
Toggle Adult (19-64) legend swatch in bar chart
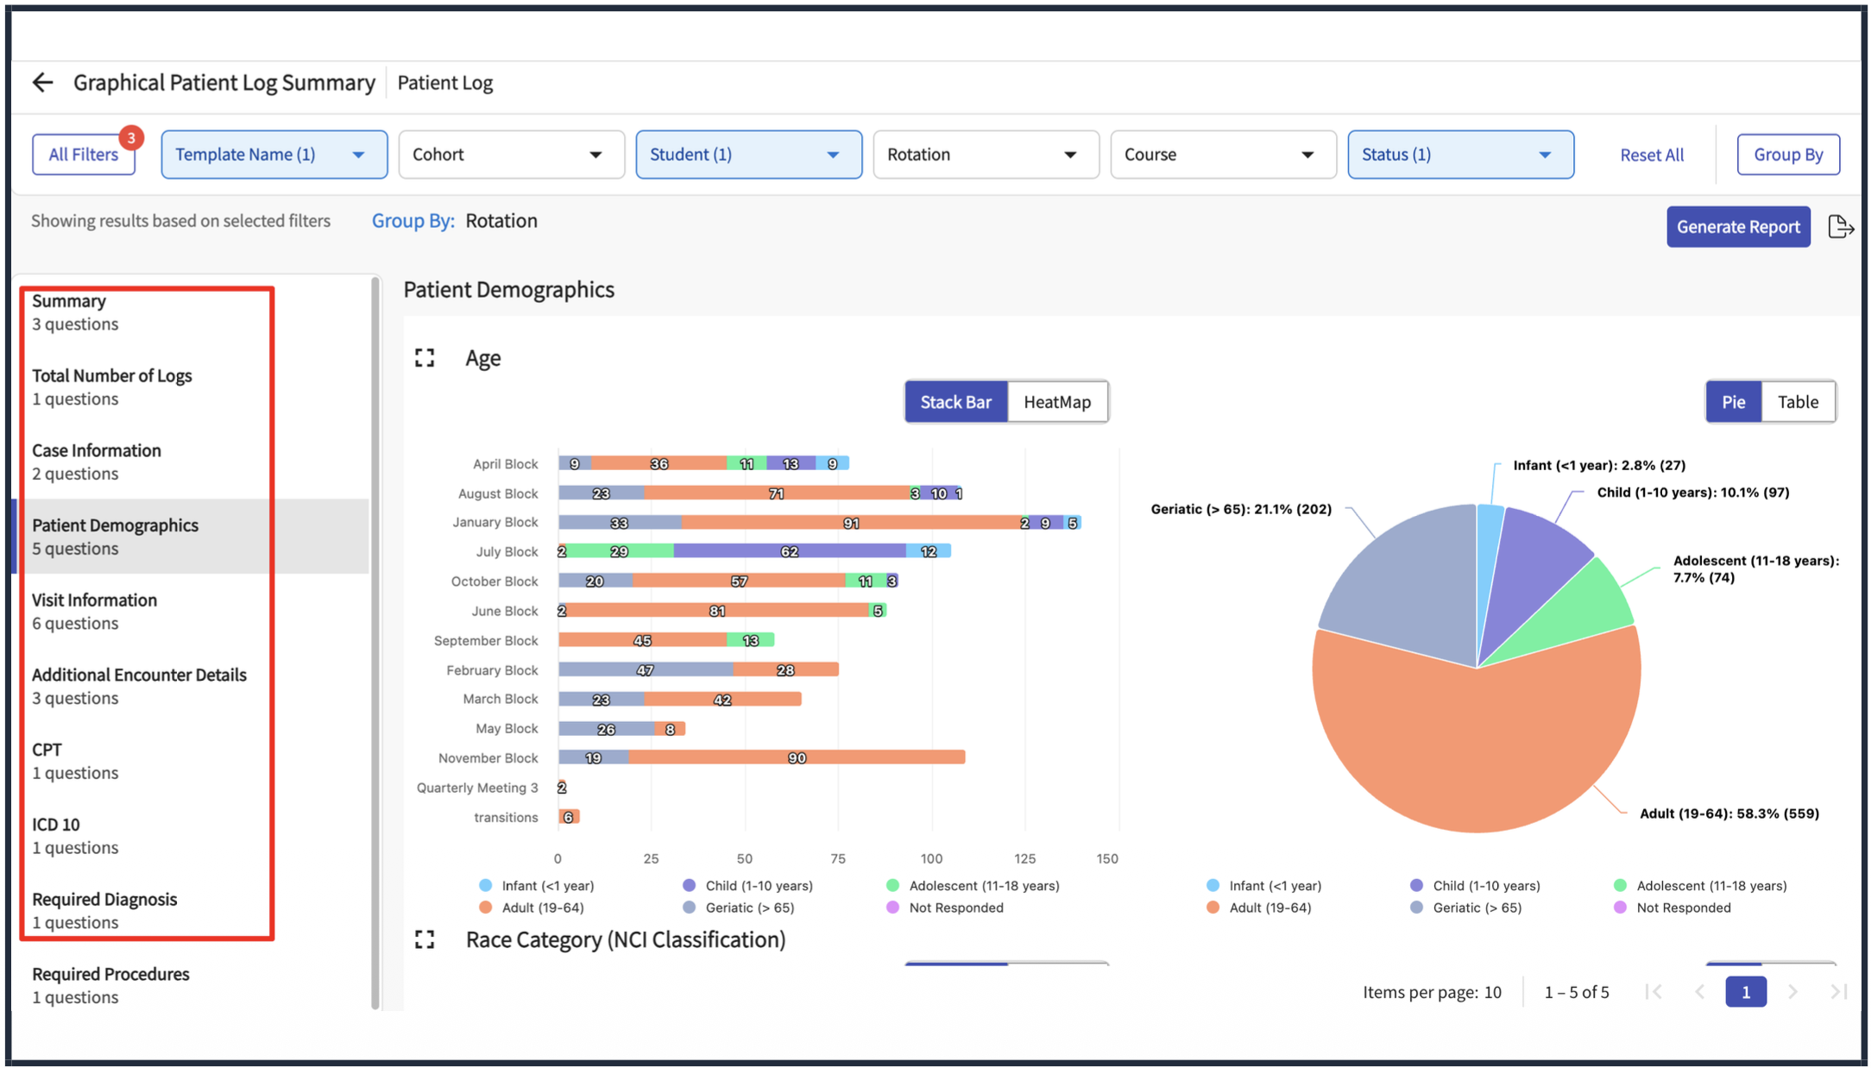[x=486, y=908]
